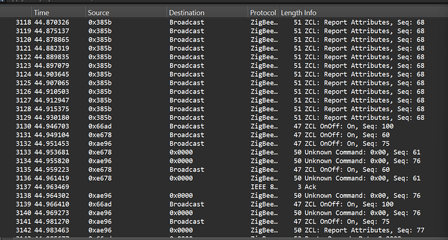Select packet 3129 at time 44.930180
Screen dimensions: 448x240
pos(224,118)
